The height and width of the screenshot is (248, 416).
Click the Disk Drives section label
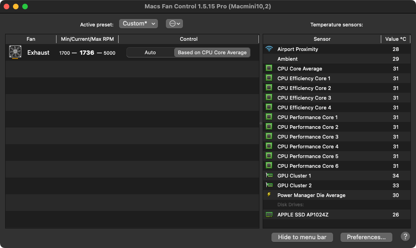pyautogui.click(x=290, y=204)
